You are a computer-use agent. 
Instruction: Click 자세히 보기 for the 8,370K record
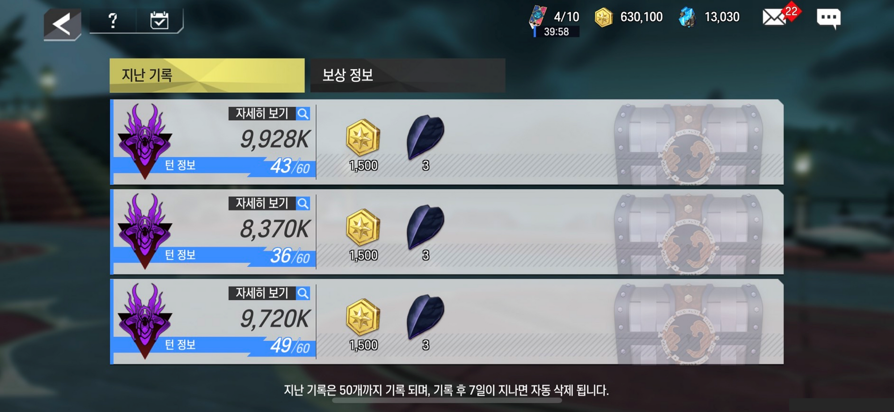(270, 203)
